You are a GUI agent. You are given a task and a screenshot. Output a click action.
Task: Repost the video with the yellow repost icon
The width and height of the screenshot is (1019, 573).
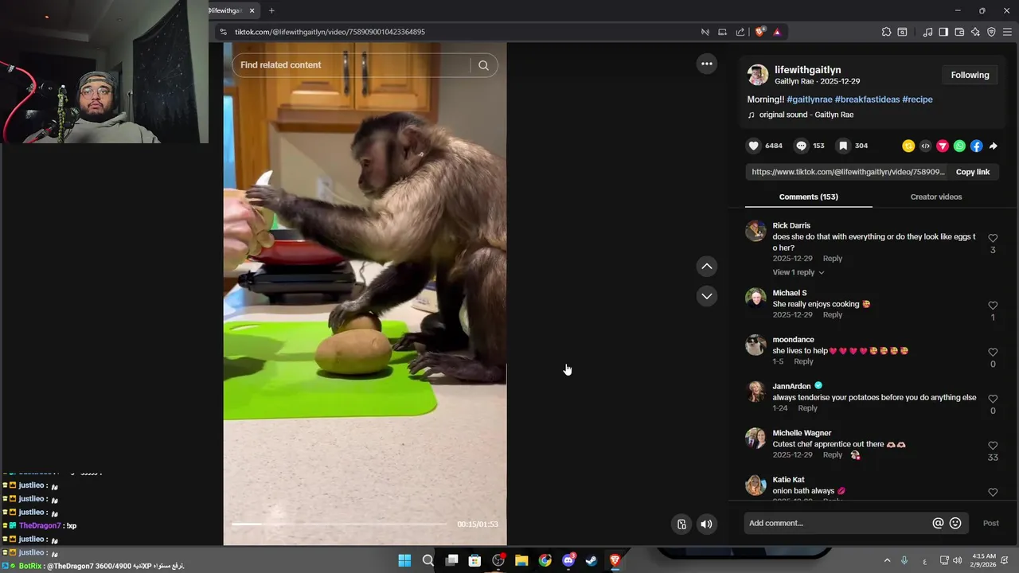(908, 146)
